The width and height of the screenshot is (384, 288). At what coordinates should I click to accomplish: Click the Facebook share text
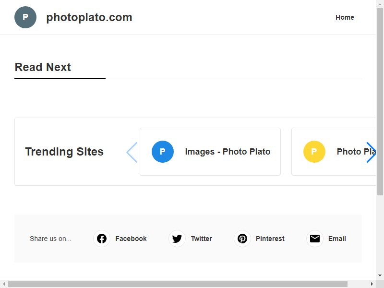131,239
